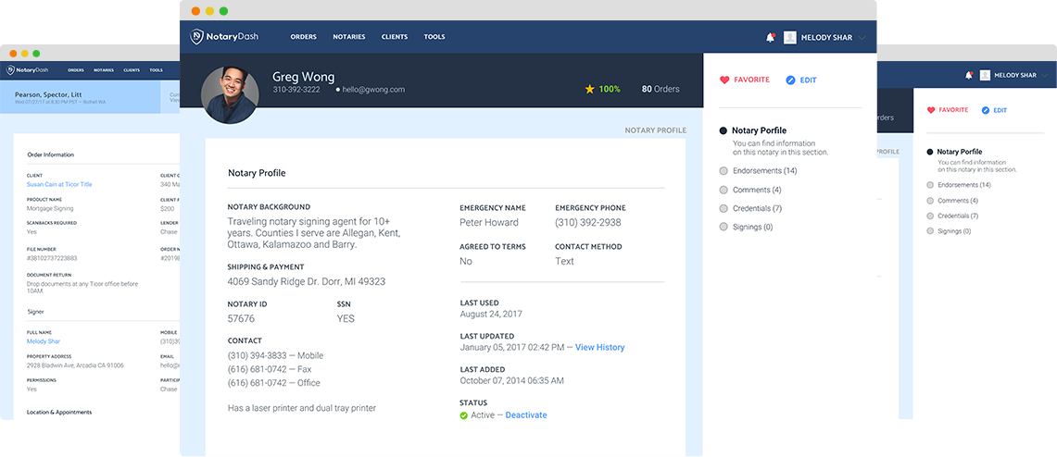Expand Melody Shar user menu chevron
Screen dimensions: 1057x457
(862, 38)
